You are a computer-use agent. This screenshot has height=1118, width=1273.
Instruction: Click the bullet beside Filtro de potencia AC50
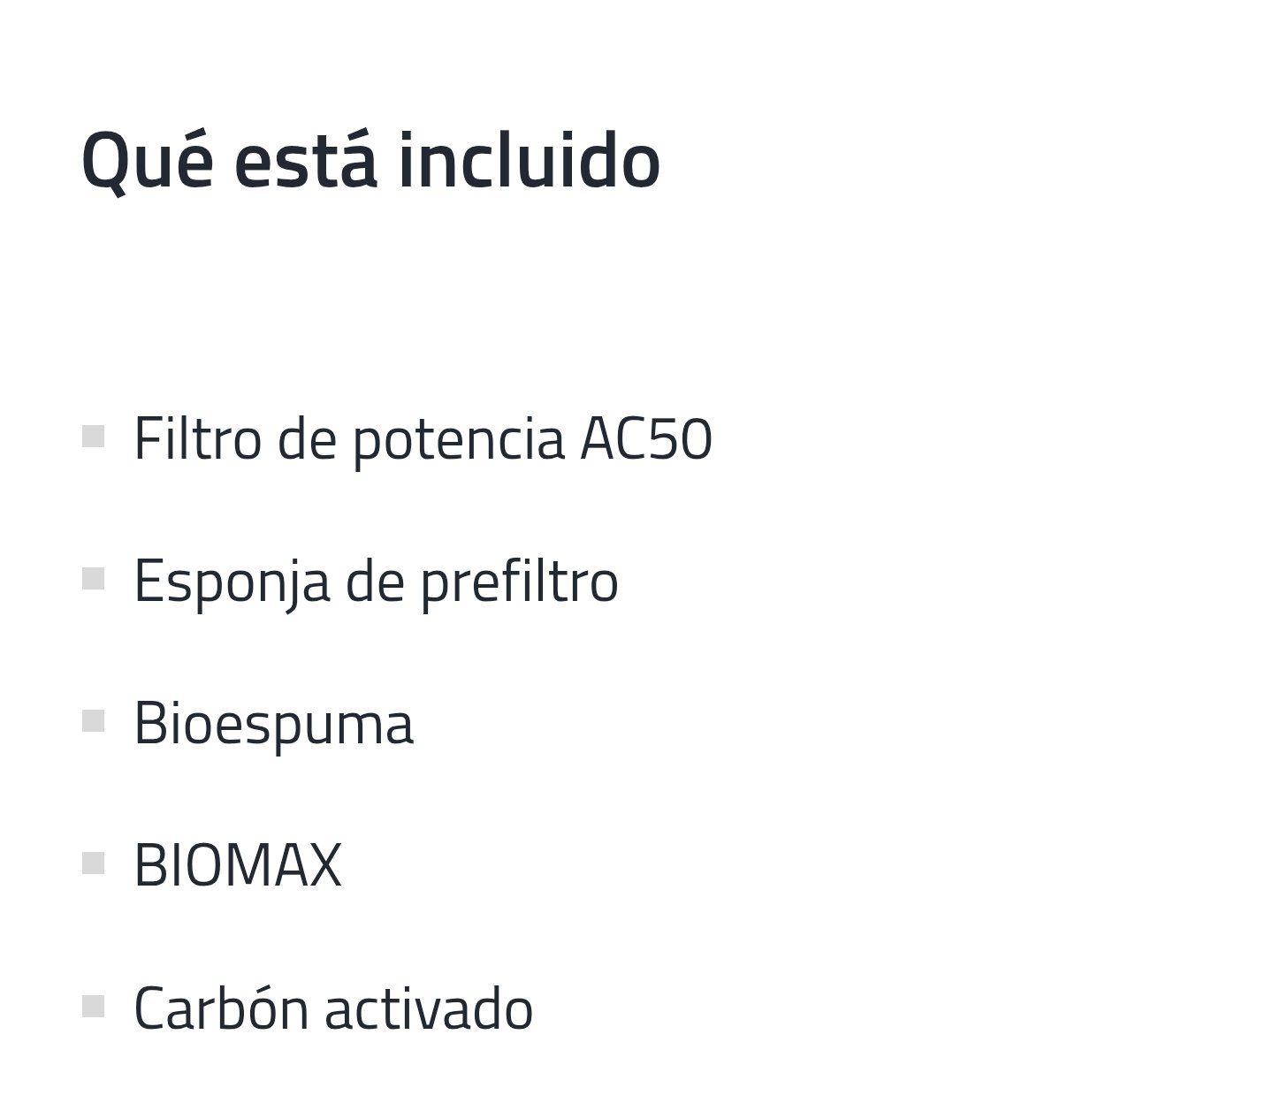[x=93, y=437]
